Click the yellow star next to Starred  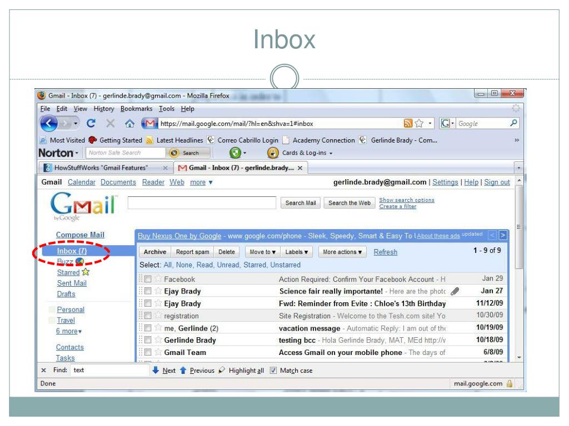[86, 272]
